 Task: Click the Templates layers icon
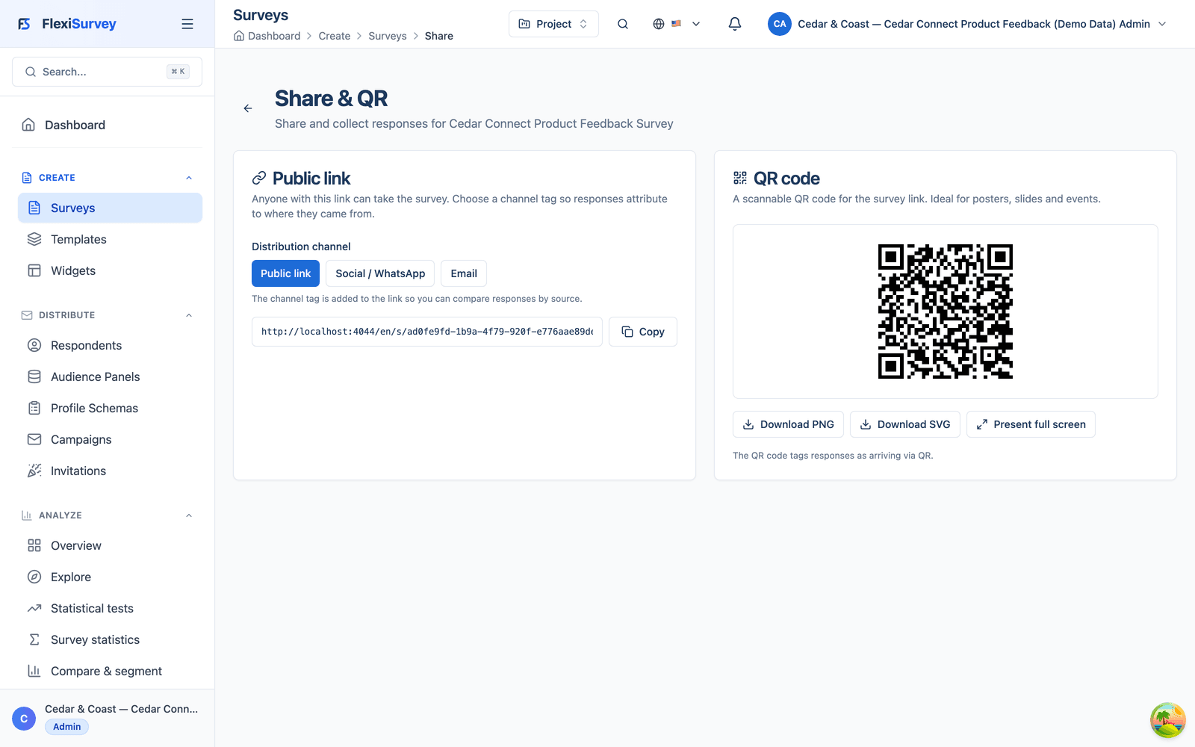point(34,239)
